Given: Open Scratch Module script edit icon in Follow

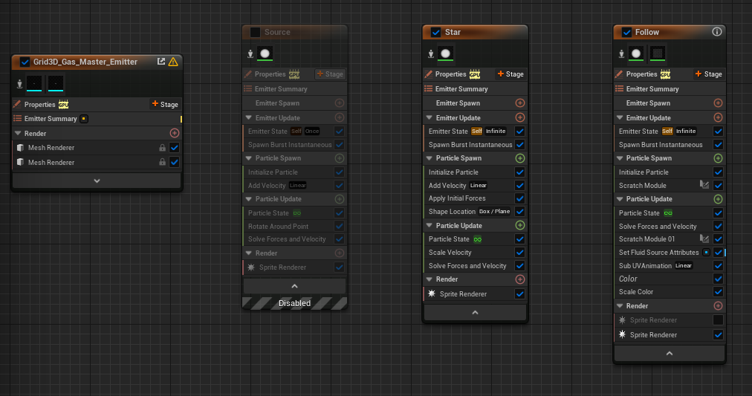Looking at the screenshot, I should pos(704,185).
